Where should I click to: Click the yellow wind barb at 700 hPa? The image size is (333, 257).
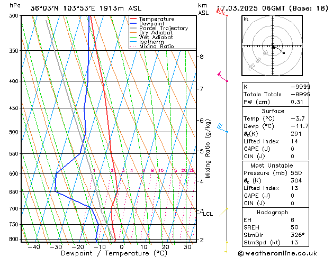click(223, 212)
